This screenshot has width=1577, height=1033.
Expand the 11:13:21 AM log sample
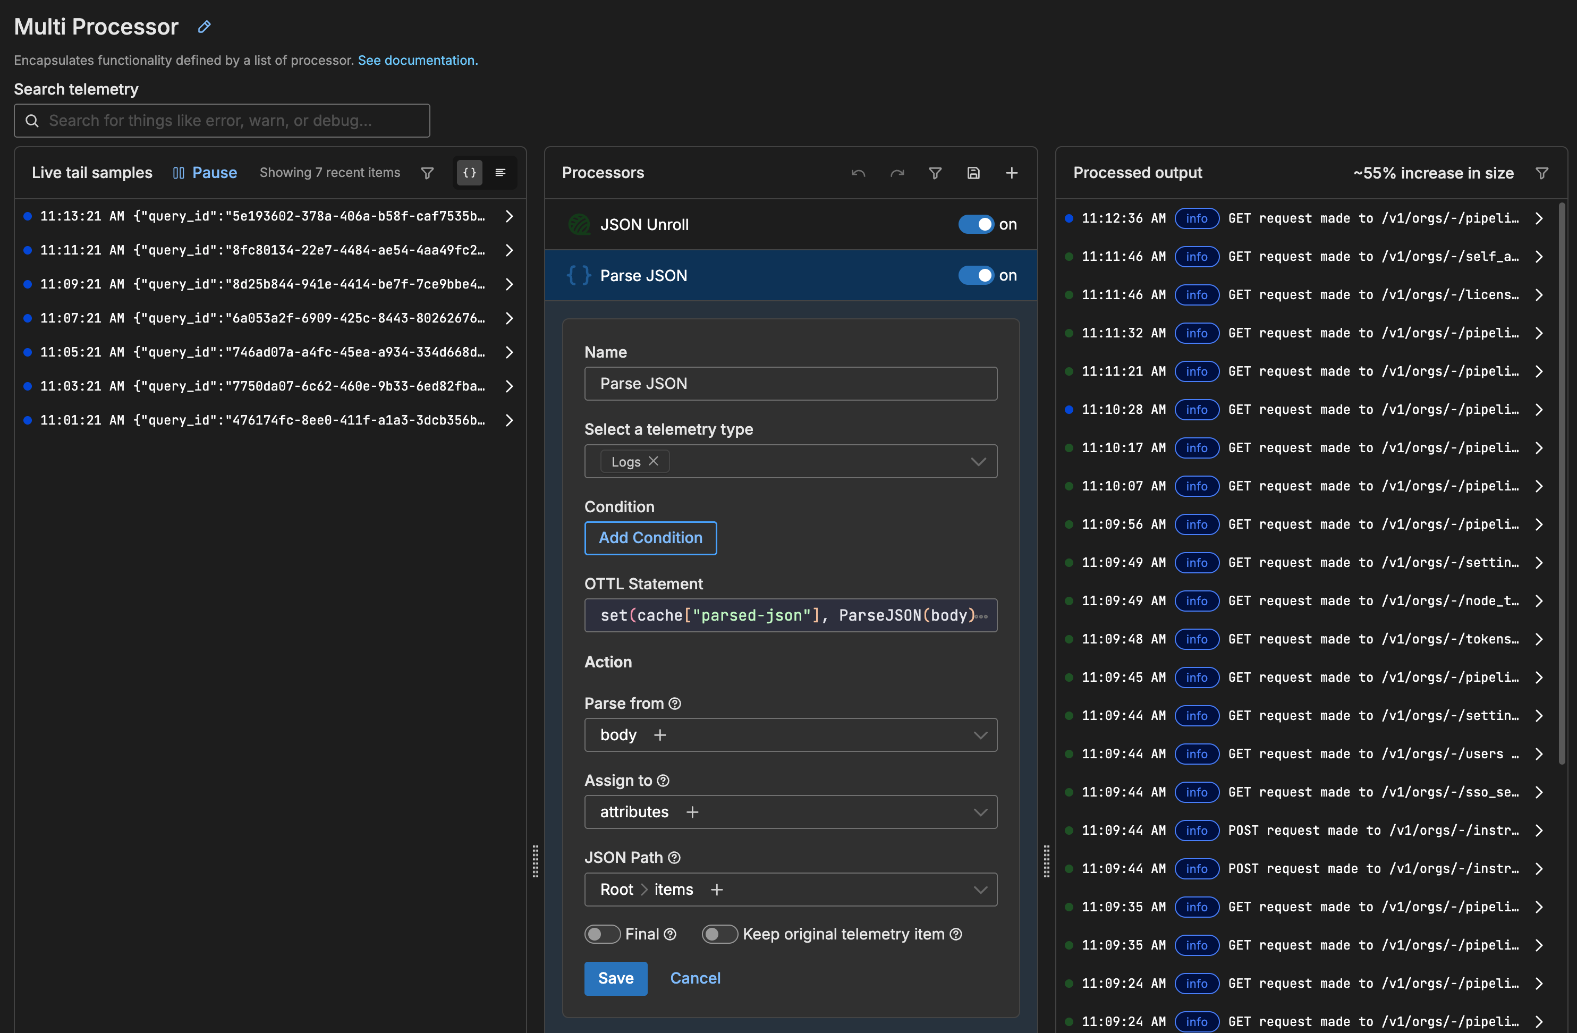(509, 216)
